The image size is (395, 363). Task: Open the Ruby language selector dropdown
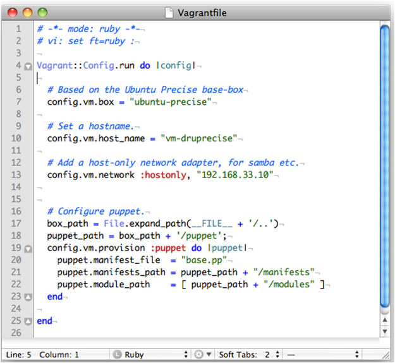152,355
